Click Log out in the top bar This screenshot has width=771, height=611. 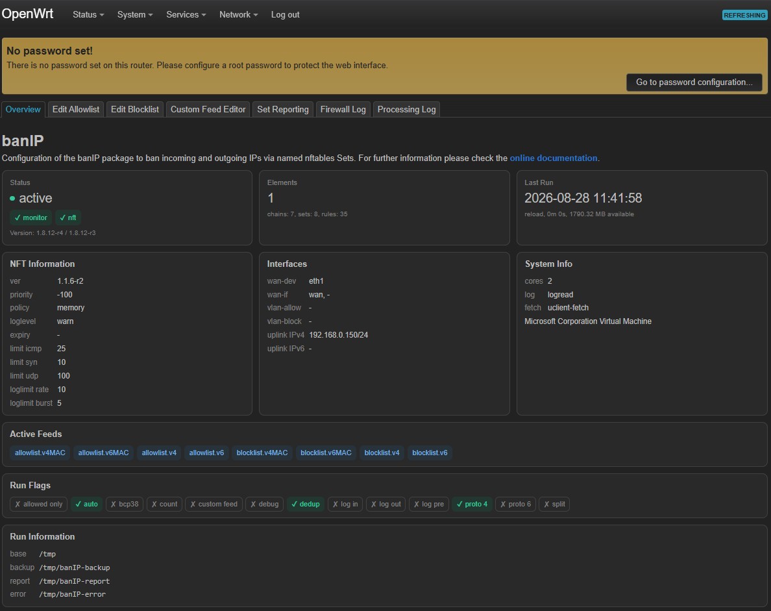[x=285, y=15]
